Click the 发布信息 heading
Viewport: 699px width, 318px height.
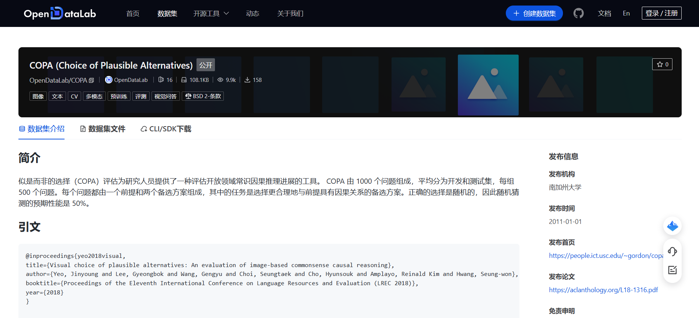[564, 156]
